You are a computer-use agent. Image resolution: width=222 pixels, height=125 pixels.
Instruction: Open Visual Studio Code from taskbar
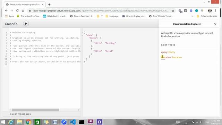coord(73,122)
